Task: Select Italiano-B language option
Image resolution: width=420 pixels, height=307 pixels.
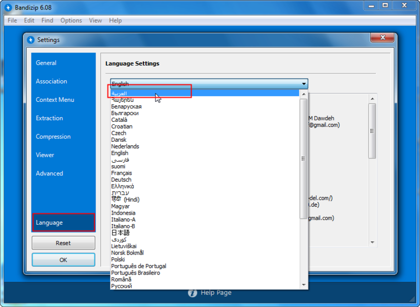Action: [x=205, y=226]
